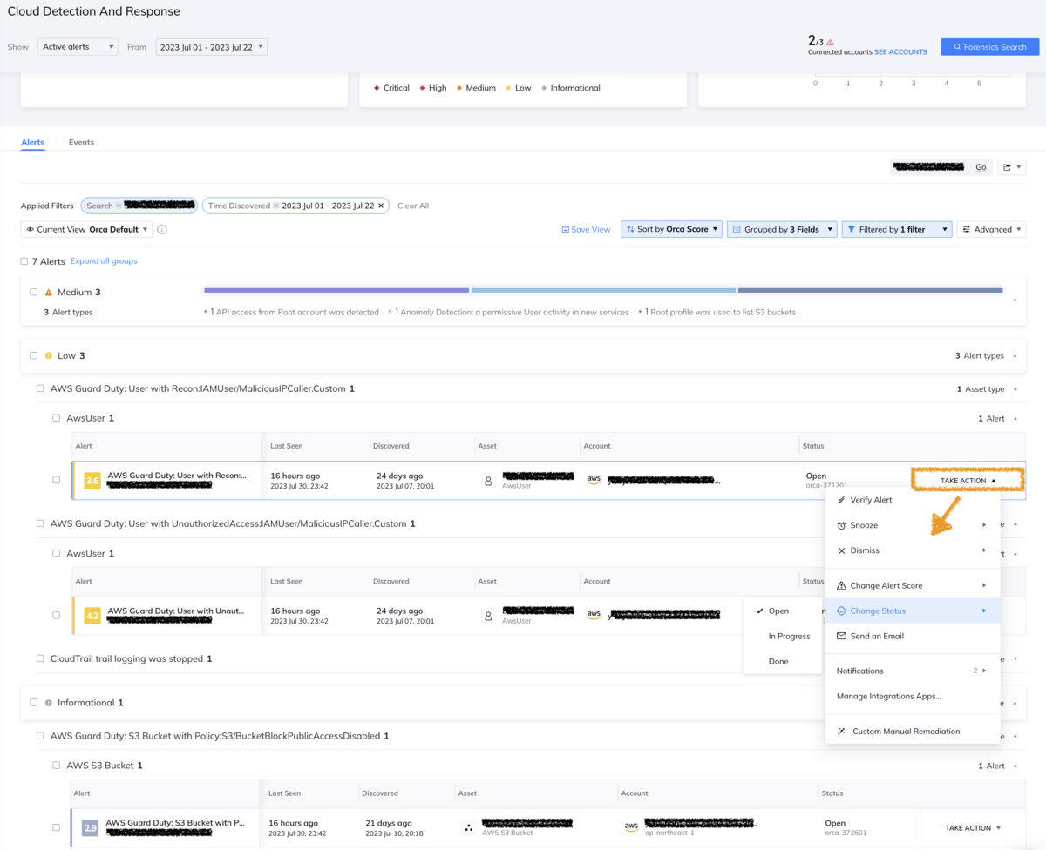Image resolution: width=1046 pixels, height=850 pixels.
Task: Collapse the 1 Asset type expander
Action: coord(1015,389)
